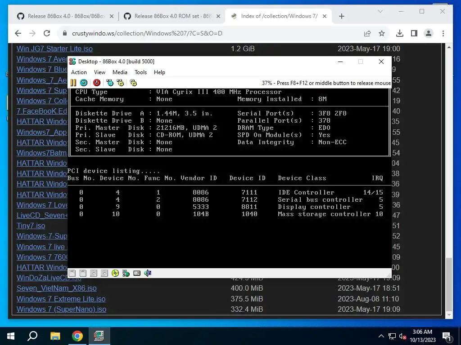The image size is (461, 345).
Task: Reload the crustywindo.ws page
Action: (x=47, y=33)
